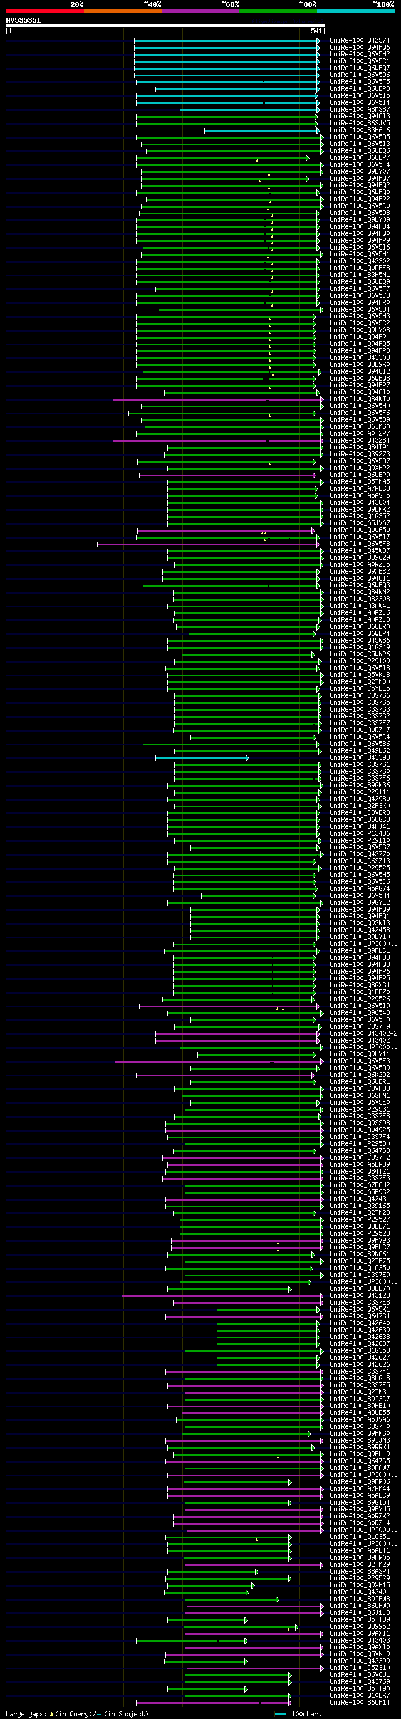
Task: Click the Large gaps legend text
Action: (x=76, y=1715)
